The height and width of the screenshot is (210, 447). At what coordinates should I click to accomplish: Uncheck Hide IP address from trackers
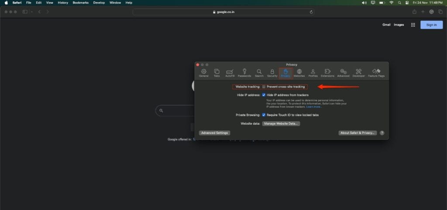[264, 95]
